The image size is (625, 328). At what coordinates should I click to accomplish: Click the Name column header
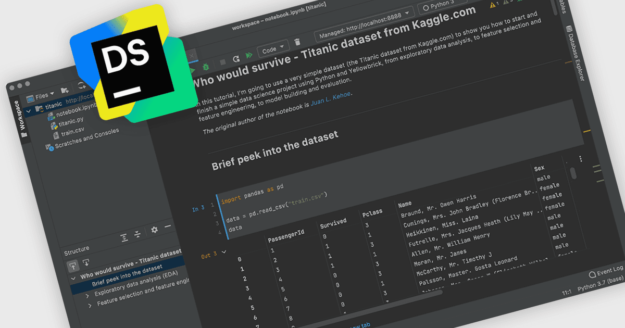(405, 204)
